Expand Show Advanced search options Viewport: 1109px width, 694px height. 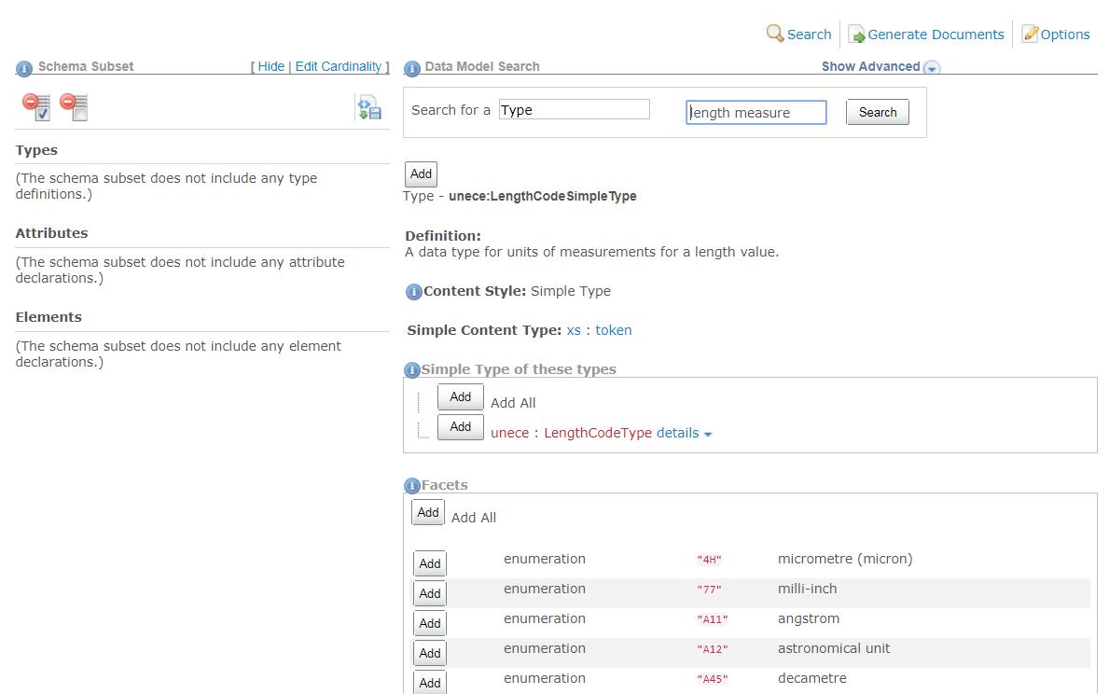tap(931, 67)
